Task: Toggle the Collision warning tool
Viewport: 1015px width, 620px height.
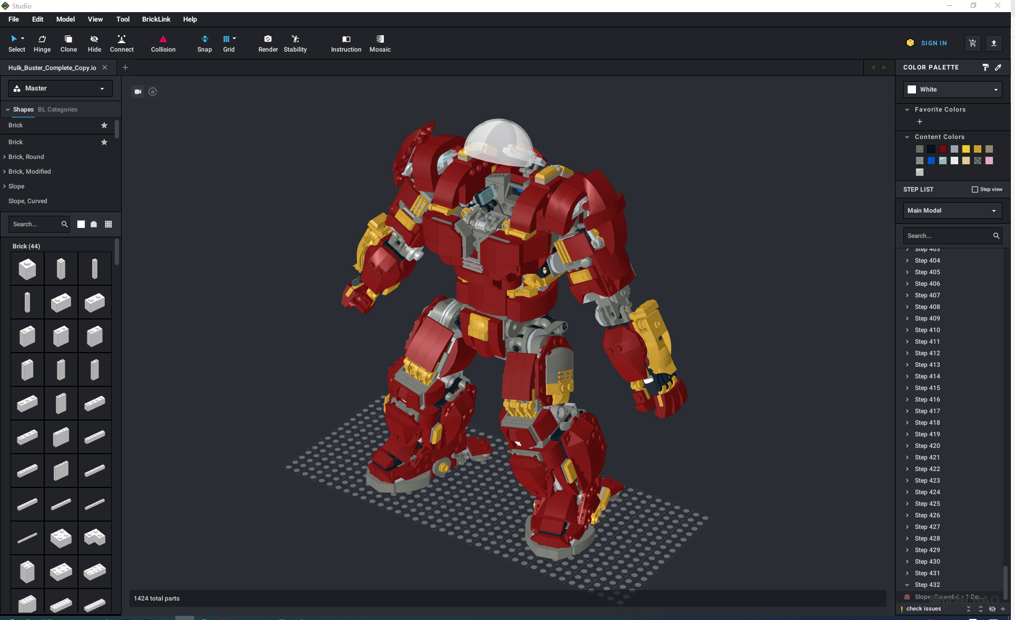Action: [163, 43]
